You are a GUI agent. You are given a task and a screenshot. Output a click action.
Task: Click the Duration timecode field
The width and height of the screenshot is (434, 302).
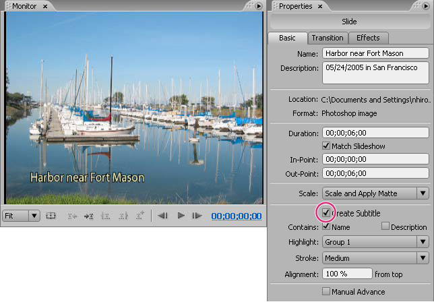click(x=375, y=133)
